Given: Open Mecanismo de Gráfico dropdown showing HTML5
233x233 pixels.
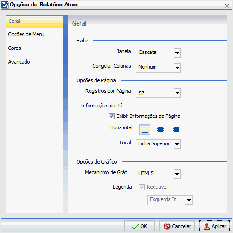Looking at the screenshot, I should click(177, 174).
